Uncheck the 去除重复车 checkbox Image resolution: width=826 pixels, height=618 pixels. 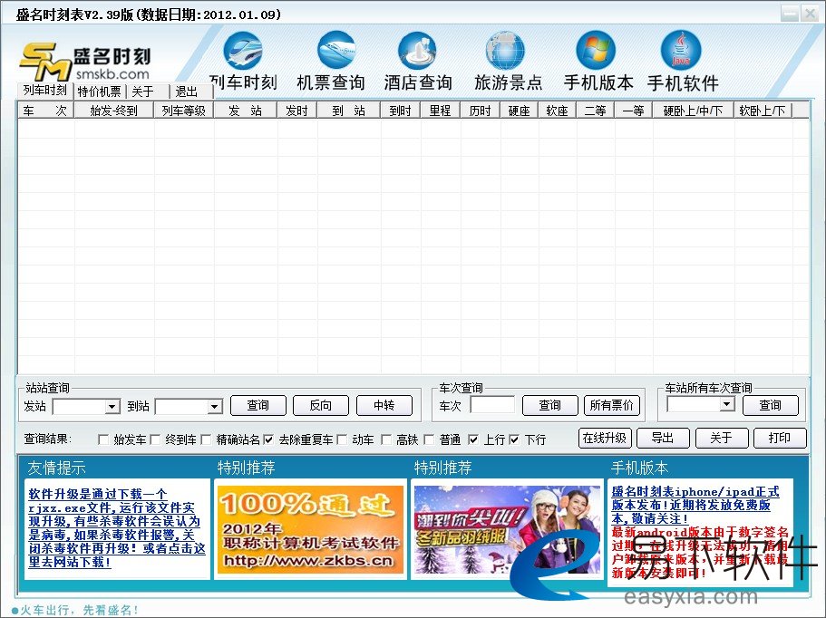268,439
